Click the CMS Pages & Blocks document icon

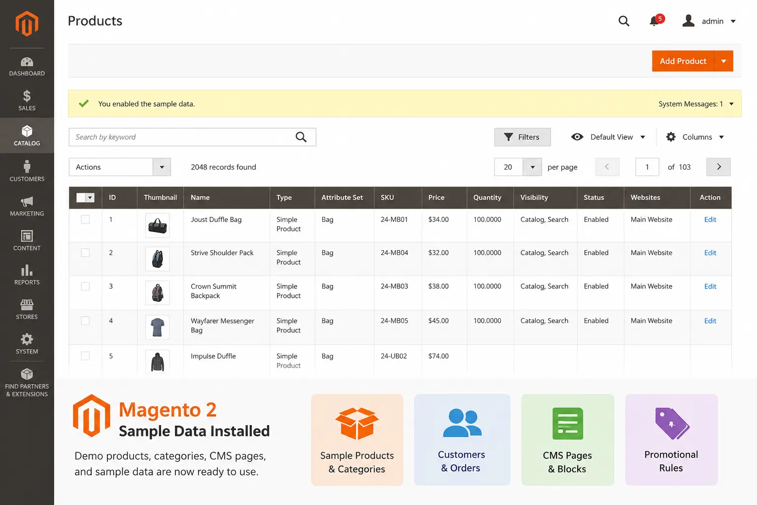pos(568,424)
